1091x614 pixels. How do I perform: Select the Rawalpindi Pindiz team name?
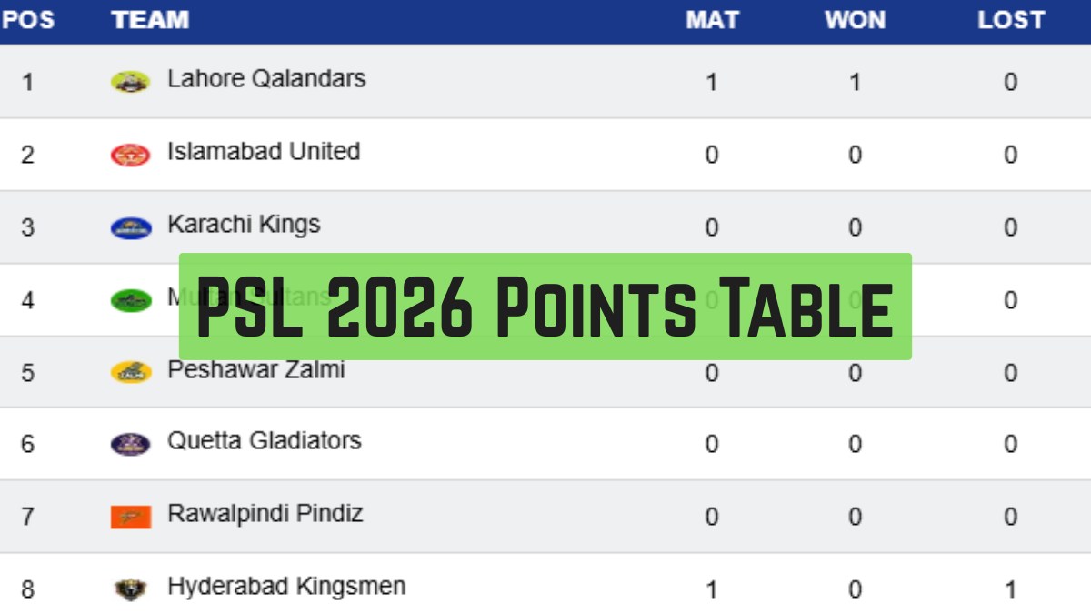point(265,514)
